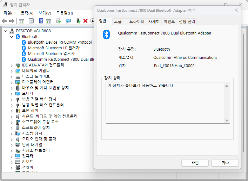The image size is (248, 181).
Task: Expand the 오디오 입력 및 출력 category
Action: pos(11,139)
